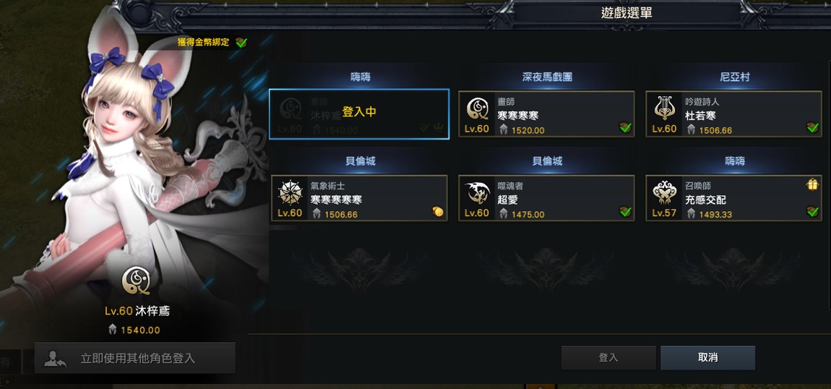Click the green checkmark on the 杜若寒 card
The height and width of the screenshot is (389, 831).
coord(812,127)
